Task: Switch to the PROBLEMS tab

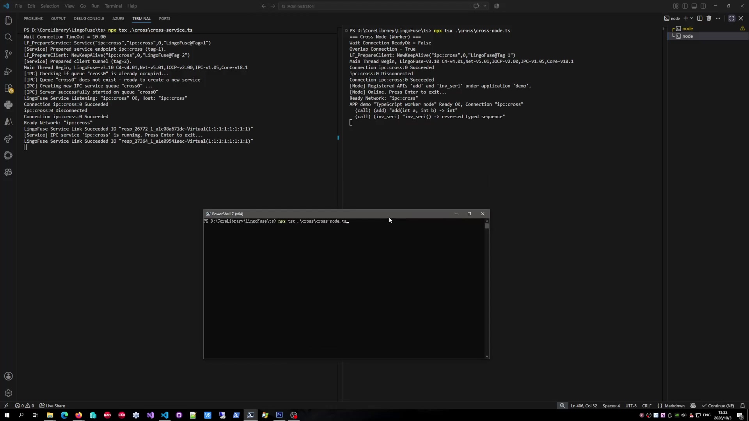Action: [33, 18]
